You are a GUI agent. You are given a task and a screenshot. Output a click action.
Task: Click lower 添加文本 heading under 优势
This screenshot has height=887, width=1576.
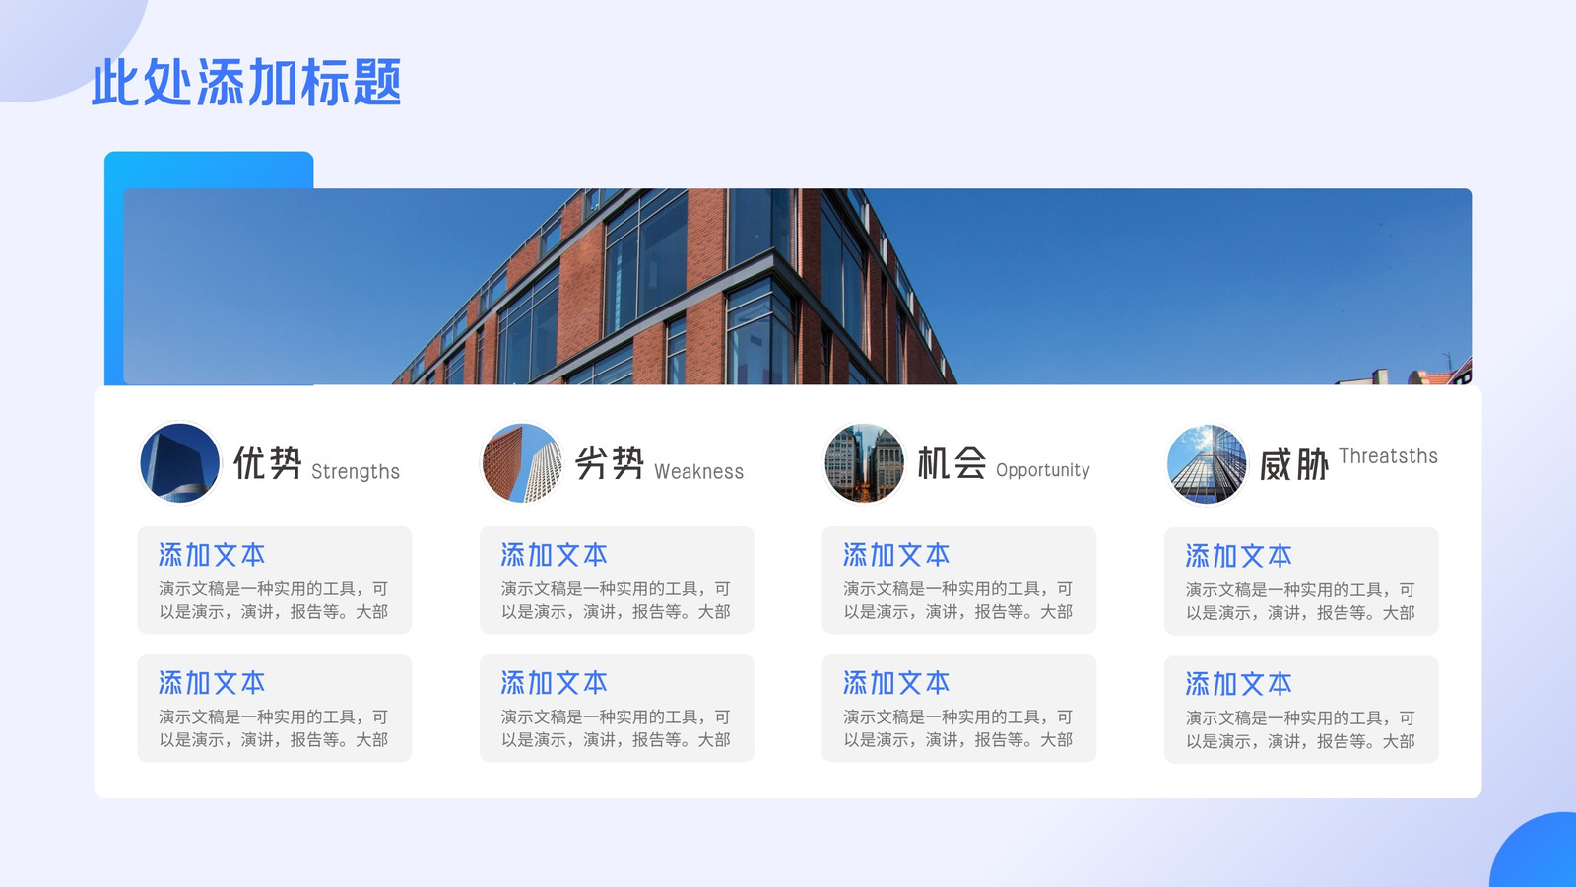tap(212, 683)
